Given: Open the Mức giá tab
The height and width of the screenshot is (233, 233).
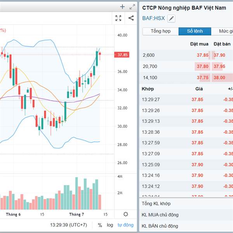Looking at the screenshot, I should [x=223, y=31].
